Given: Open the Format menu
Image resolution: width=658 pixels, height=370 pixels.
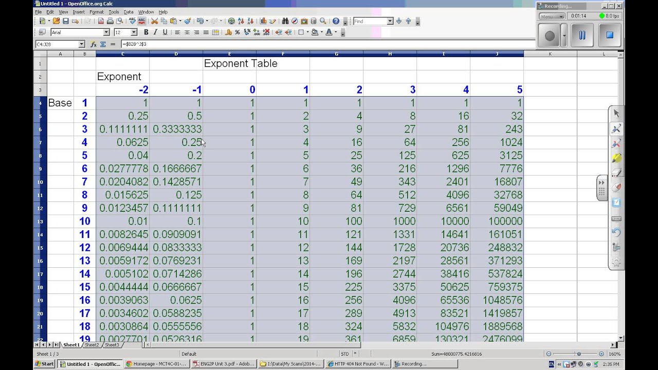Looking at the screenshot, I should (96, 12).
